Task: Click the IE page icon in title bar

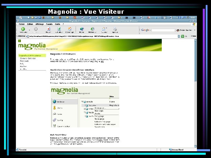Action: point(17,21)
